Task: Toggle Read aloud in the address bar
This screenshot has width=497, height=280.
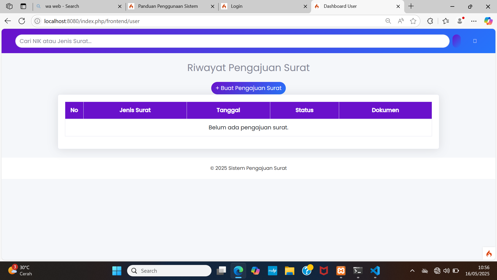Action: [x=401, y=21]
